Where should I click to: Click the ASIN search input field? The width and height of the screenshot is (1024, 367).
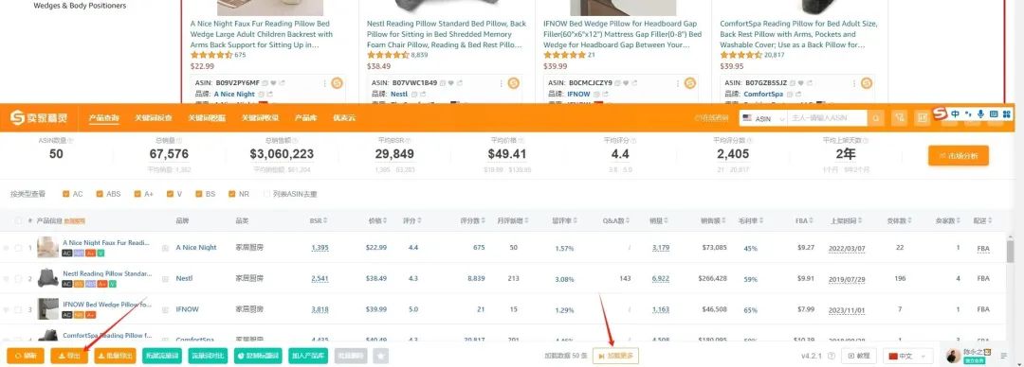[x=828, y=118]
